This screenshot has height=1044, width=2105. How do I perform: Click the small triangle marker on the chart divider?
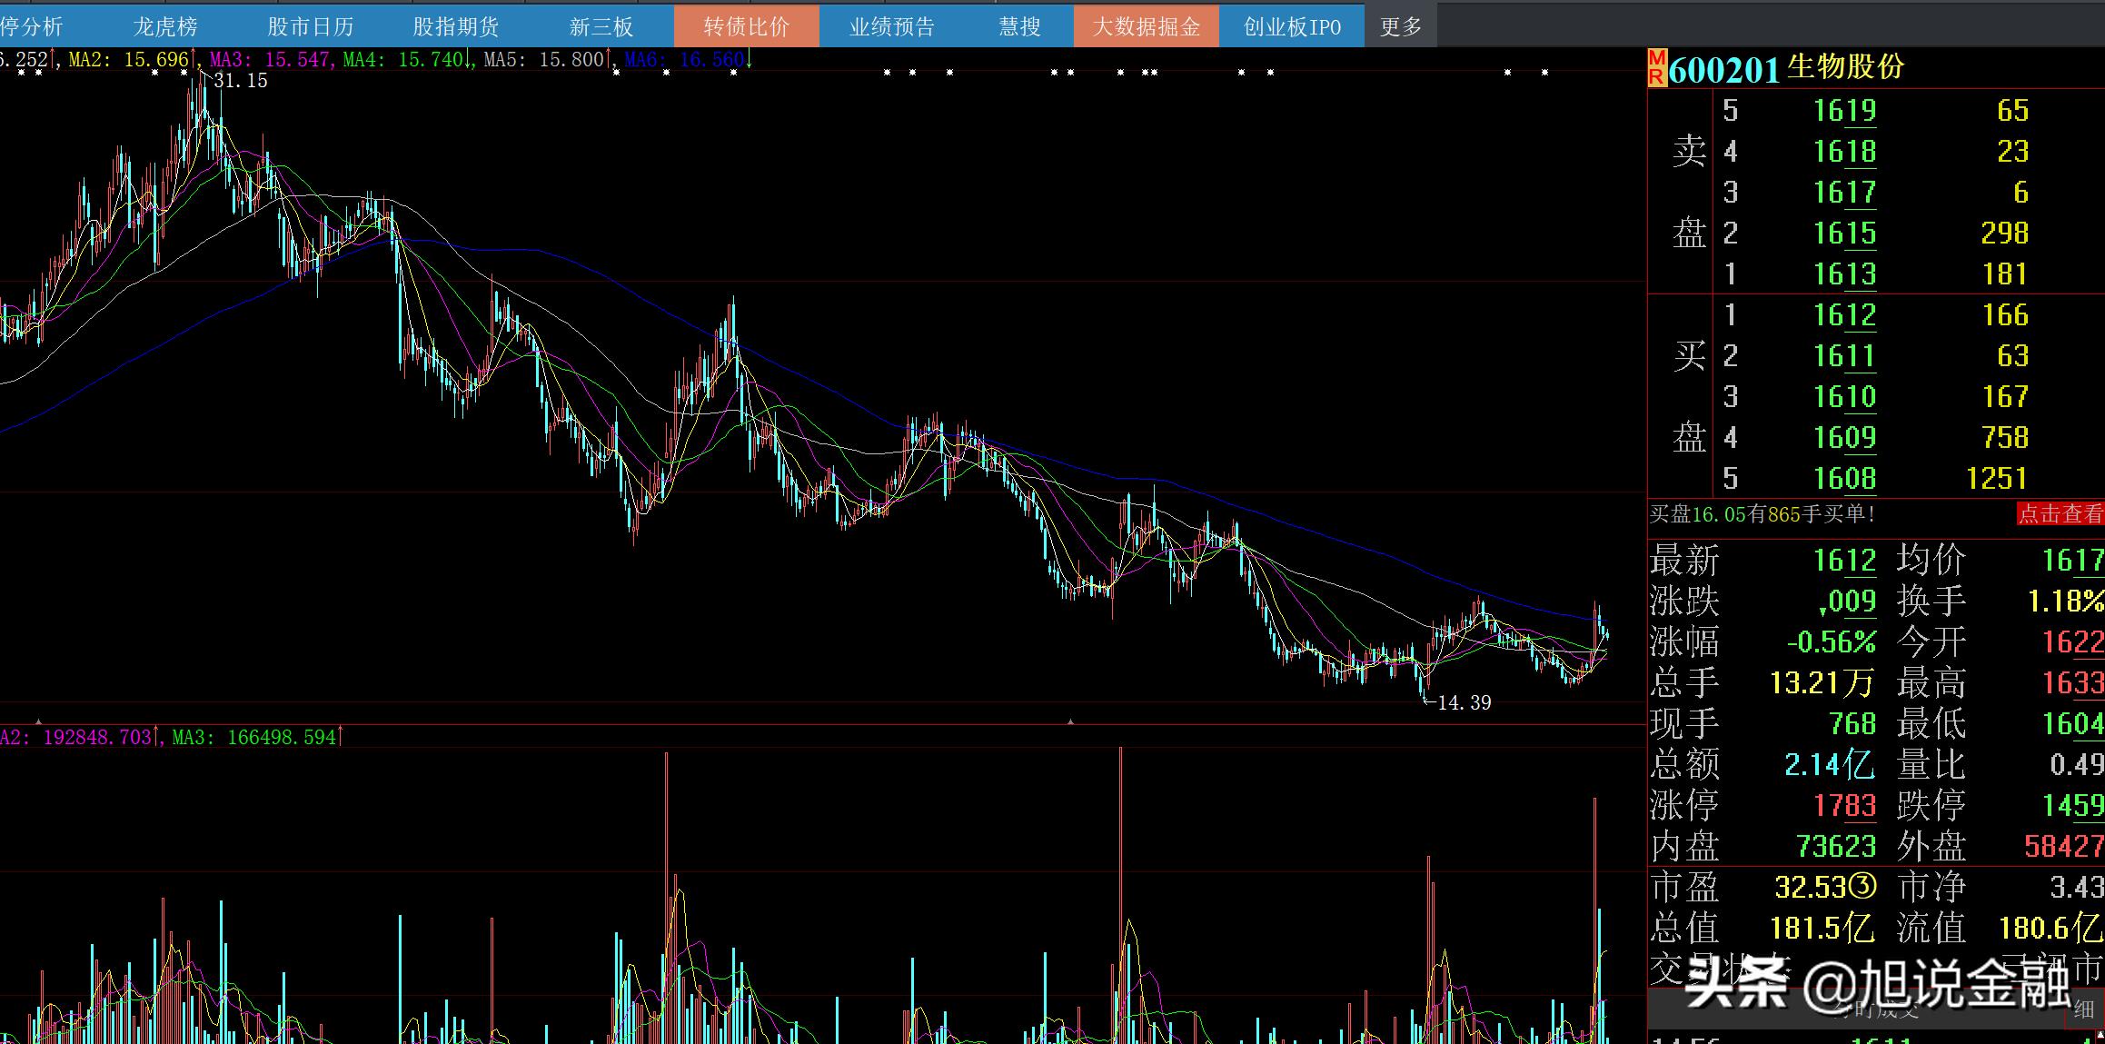tap(1070, 721)
